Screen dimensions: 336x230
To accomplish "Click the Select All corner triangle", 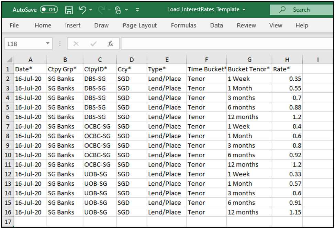I will tap(9, 60).
